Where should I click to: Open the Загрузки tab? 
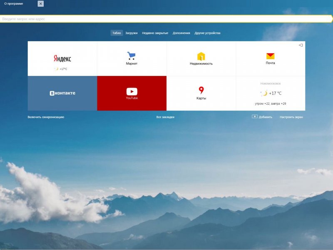tap(131, 33)
